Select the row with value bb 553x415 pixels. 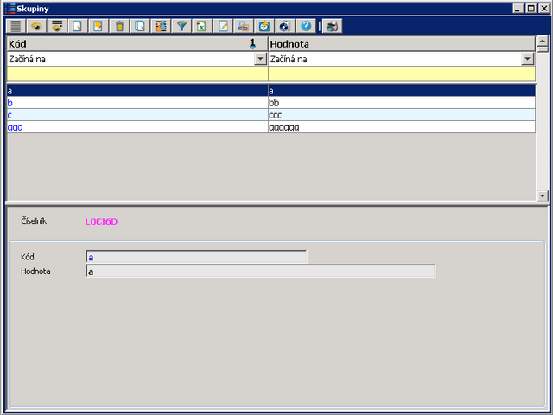397,102
